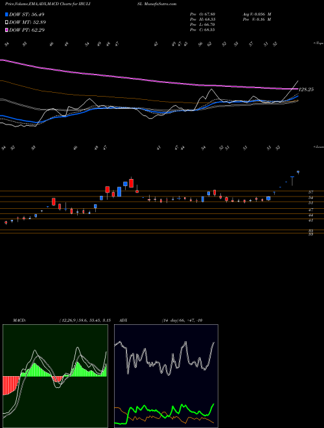Click the latest blue candlestick at top right
This screenshot has height=428, width=324.
[x=298, y=172]
